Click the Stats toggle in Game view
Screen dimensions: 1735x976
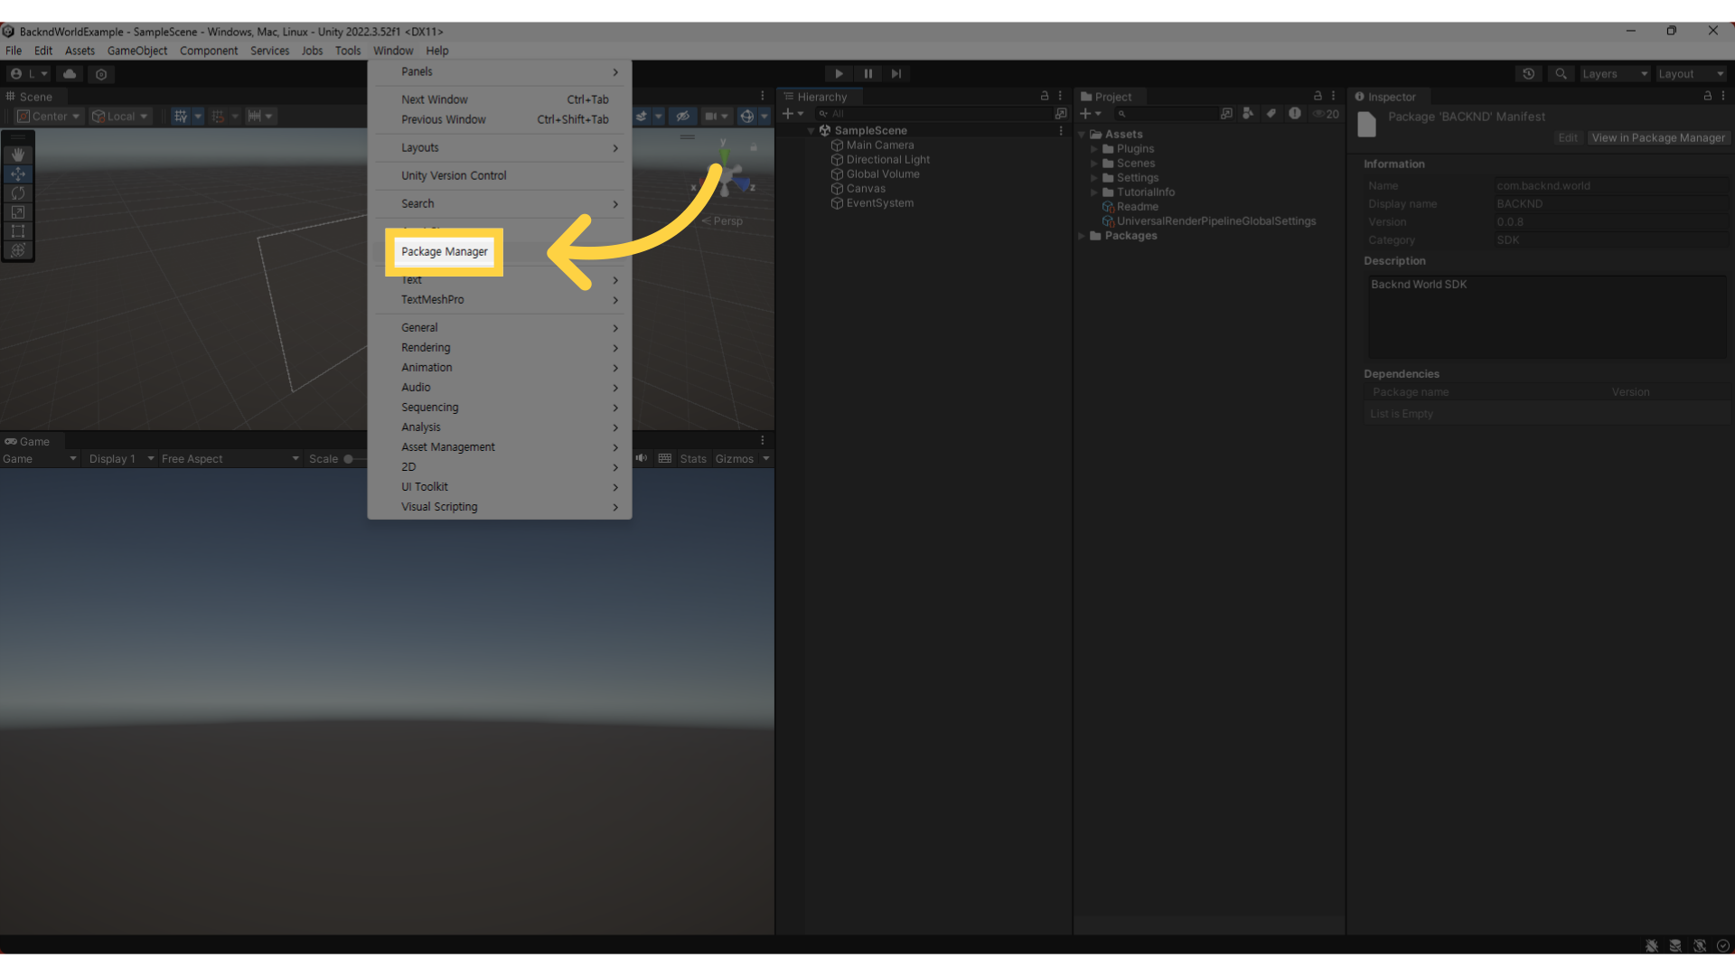(692, 457)
